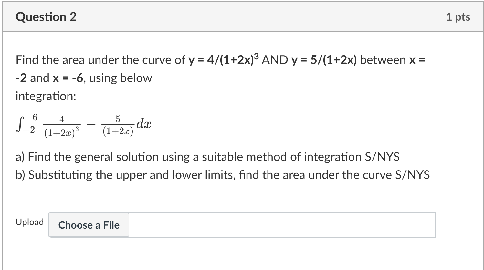The width and height of the screenshot is (484, 270).
Task: Click the dx term in the formula
Action: click(144, 124)
